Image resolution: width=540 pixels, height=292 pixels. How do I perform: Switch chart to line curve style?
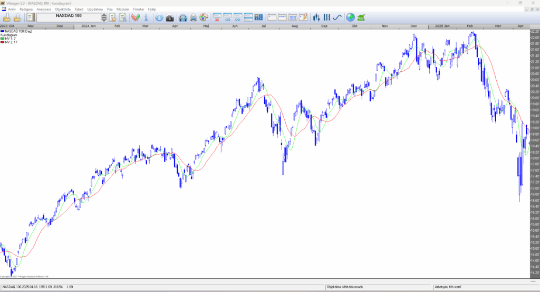337,17
